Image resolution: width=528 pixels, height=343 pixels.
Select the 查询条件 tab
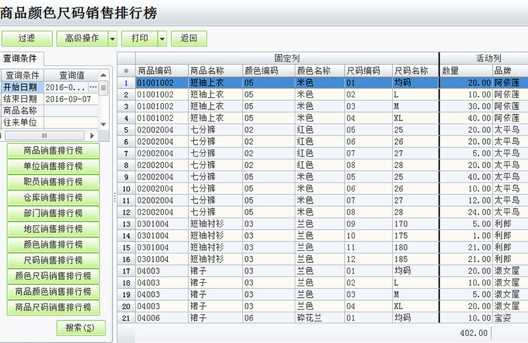(x=20, y=59)
